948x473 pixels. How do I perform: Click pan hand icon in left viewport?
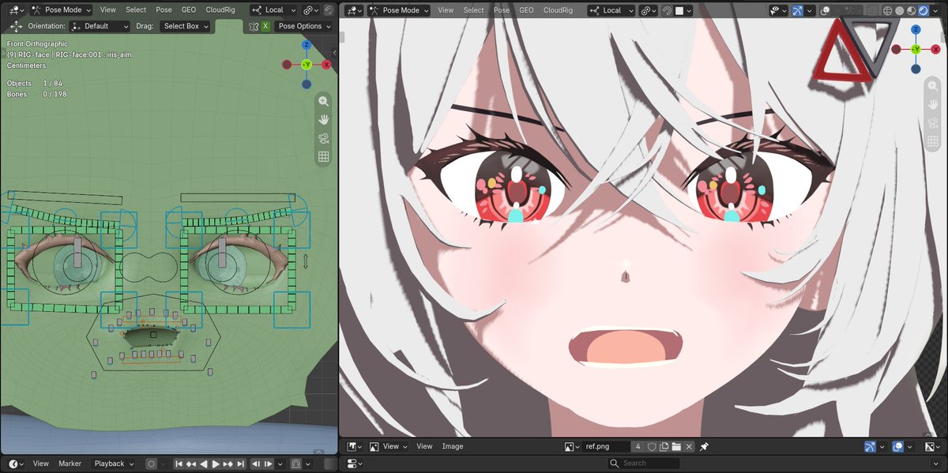pyautogui.click(x=323, y=119)
